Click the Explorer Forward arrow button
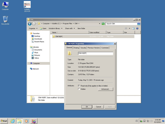 tap(34, 24)
